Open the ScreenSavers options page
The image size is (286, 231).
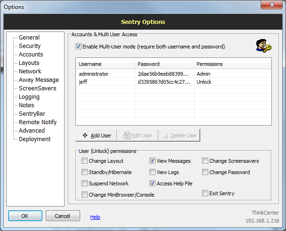click(38, 88)
